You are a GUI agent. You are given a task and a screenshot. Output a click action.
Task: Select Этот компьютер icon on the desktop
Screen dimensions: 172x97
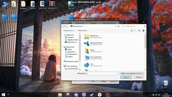point(5,6)
